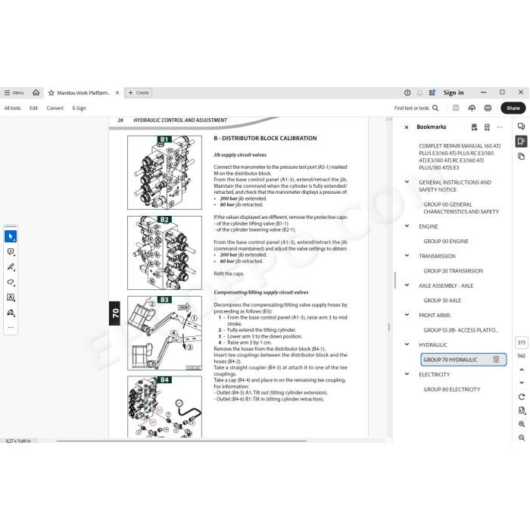Go to the next page arrow
Screen dimensions: 530x530
521,382
